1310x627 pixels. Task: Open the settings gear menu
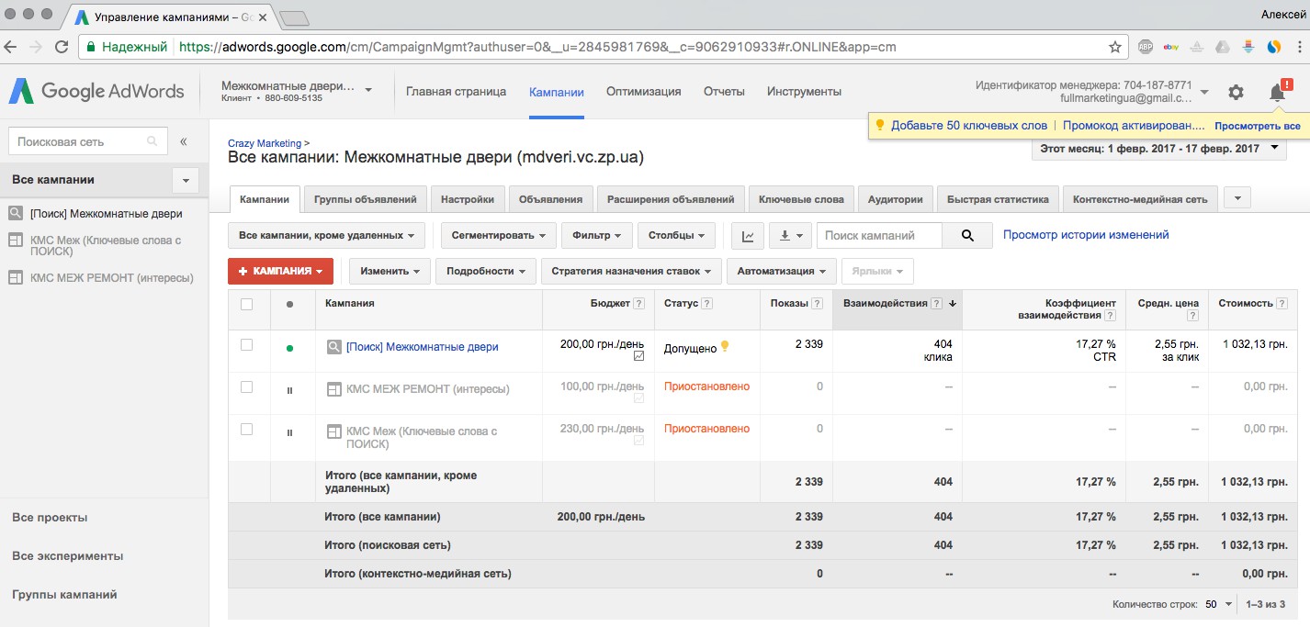coord(1236,92)
